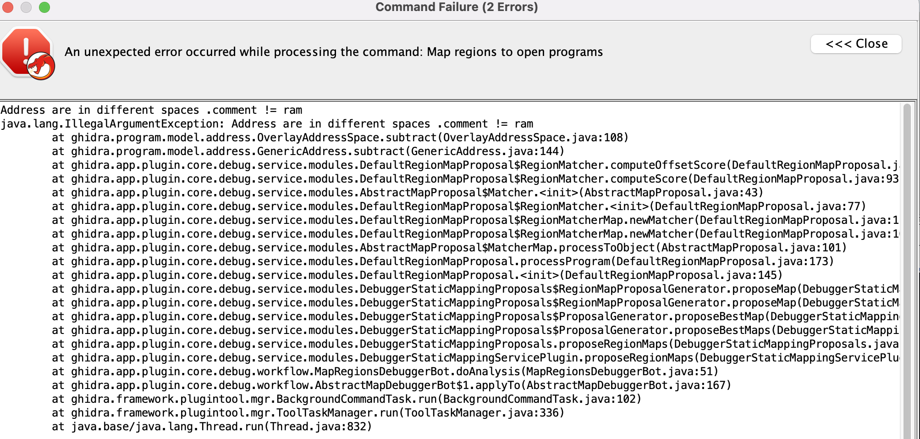This screenshot has height=439, width=920.
Task: Click the computeOffsetScore stack trace line
Action: [x=413, y=165]
